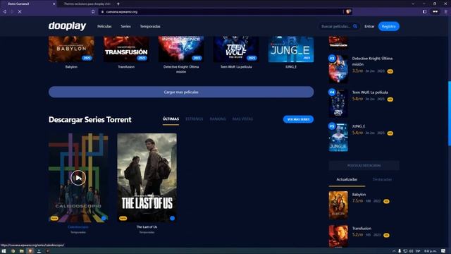Click the Caleidoscopio title link
The width and height of the screenshot is (451, 254).
tap(78, 227)
